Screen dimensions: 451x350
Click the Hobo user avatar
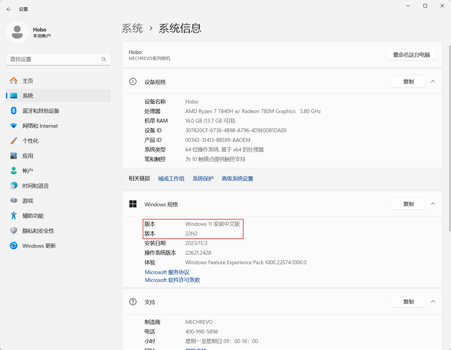(17, 32)
